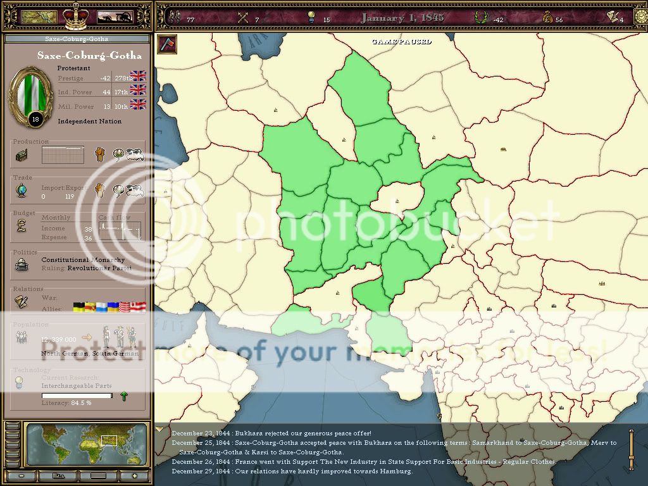Viewport: 648px width, 486px height.
Task: Click the bar chart statistics button
Action: [x=58, y=475]
